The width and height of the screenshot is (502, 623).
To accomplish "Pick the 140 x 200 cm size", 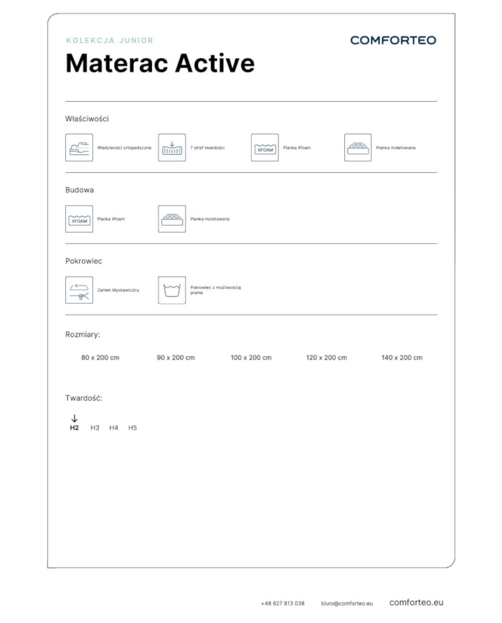I will (402, 358).
